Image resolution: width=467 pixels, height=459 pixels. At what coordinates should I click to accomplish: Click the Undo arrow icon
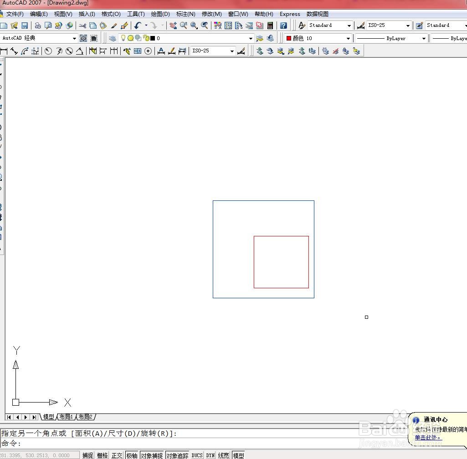pos(138,25)
